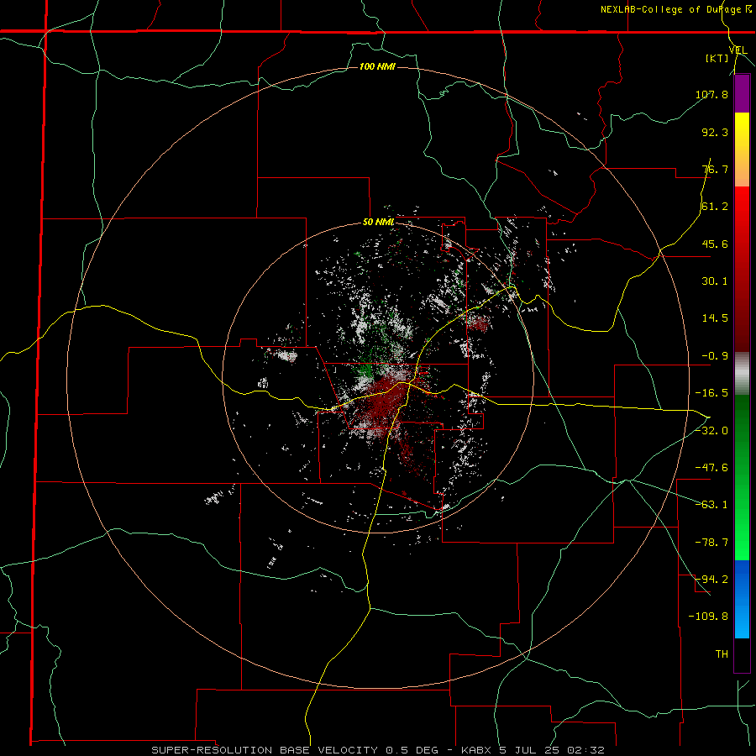Select the -32.0 value on the velocity scale
This screenshot has height=756, width=756.
(x=711, y=431)
